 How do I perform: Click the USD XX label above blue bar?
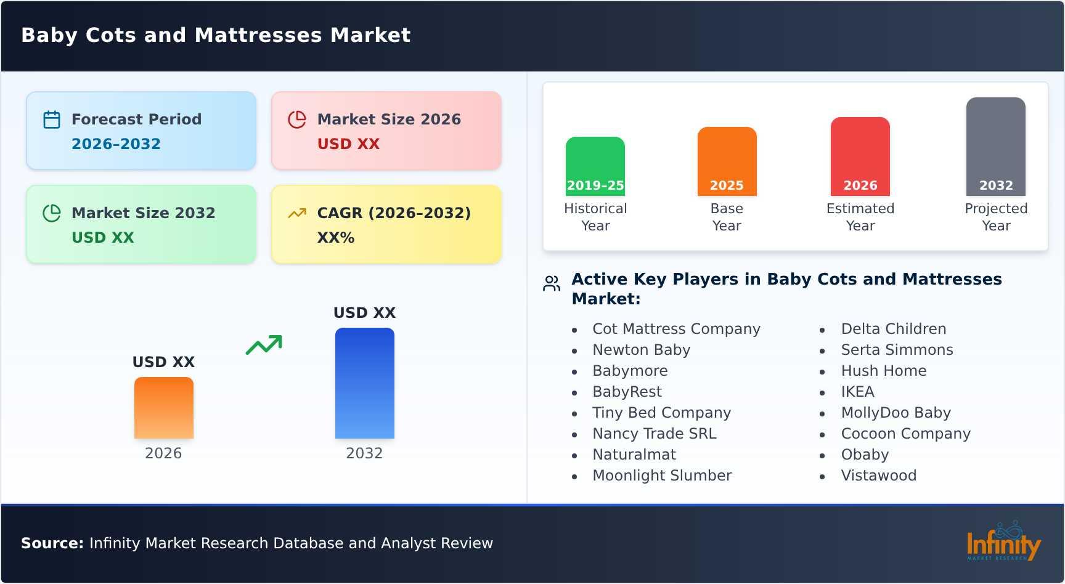(x=365, y=312)
